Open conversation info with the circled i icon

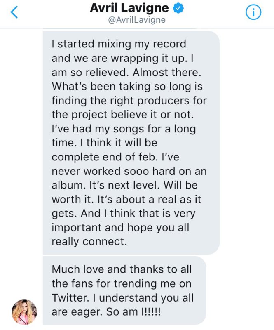pos(253,13)
